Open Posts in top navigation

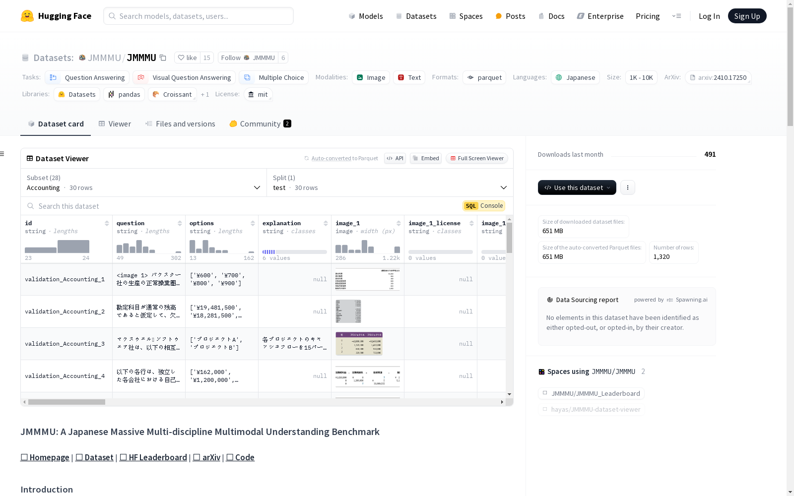(x=510, y=16)
